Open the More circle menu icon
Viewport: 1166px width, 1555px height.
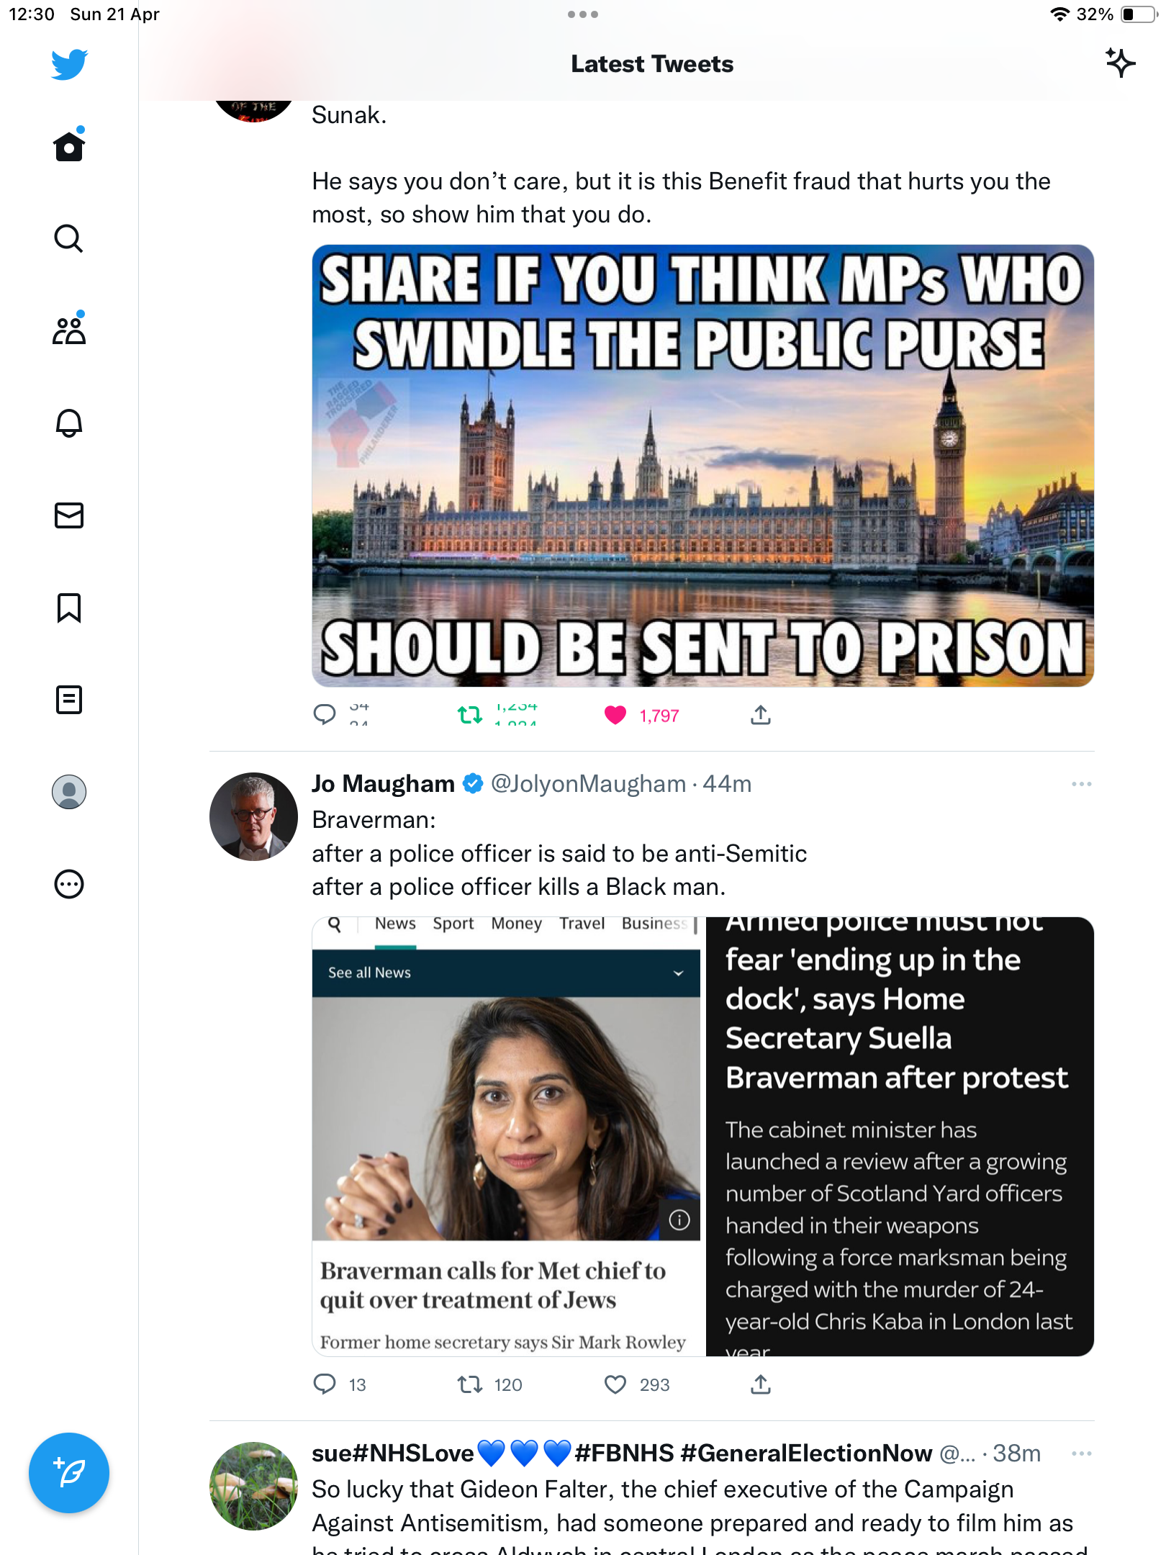pyautogui.click(x=69, y=884)
